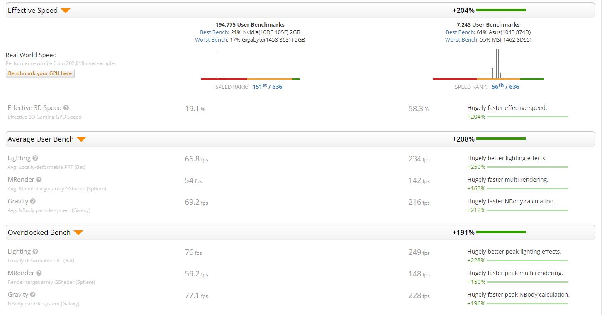Click help icon beside Overclocked MRender

click(39, 273)
